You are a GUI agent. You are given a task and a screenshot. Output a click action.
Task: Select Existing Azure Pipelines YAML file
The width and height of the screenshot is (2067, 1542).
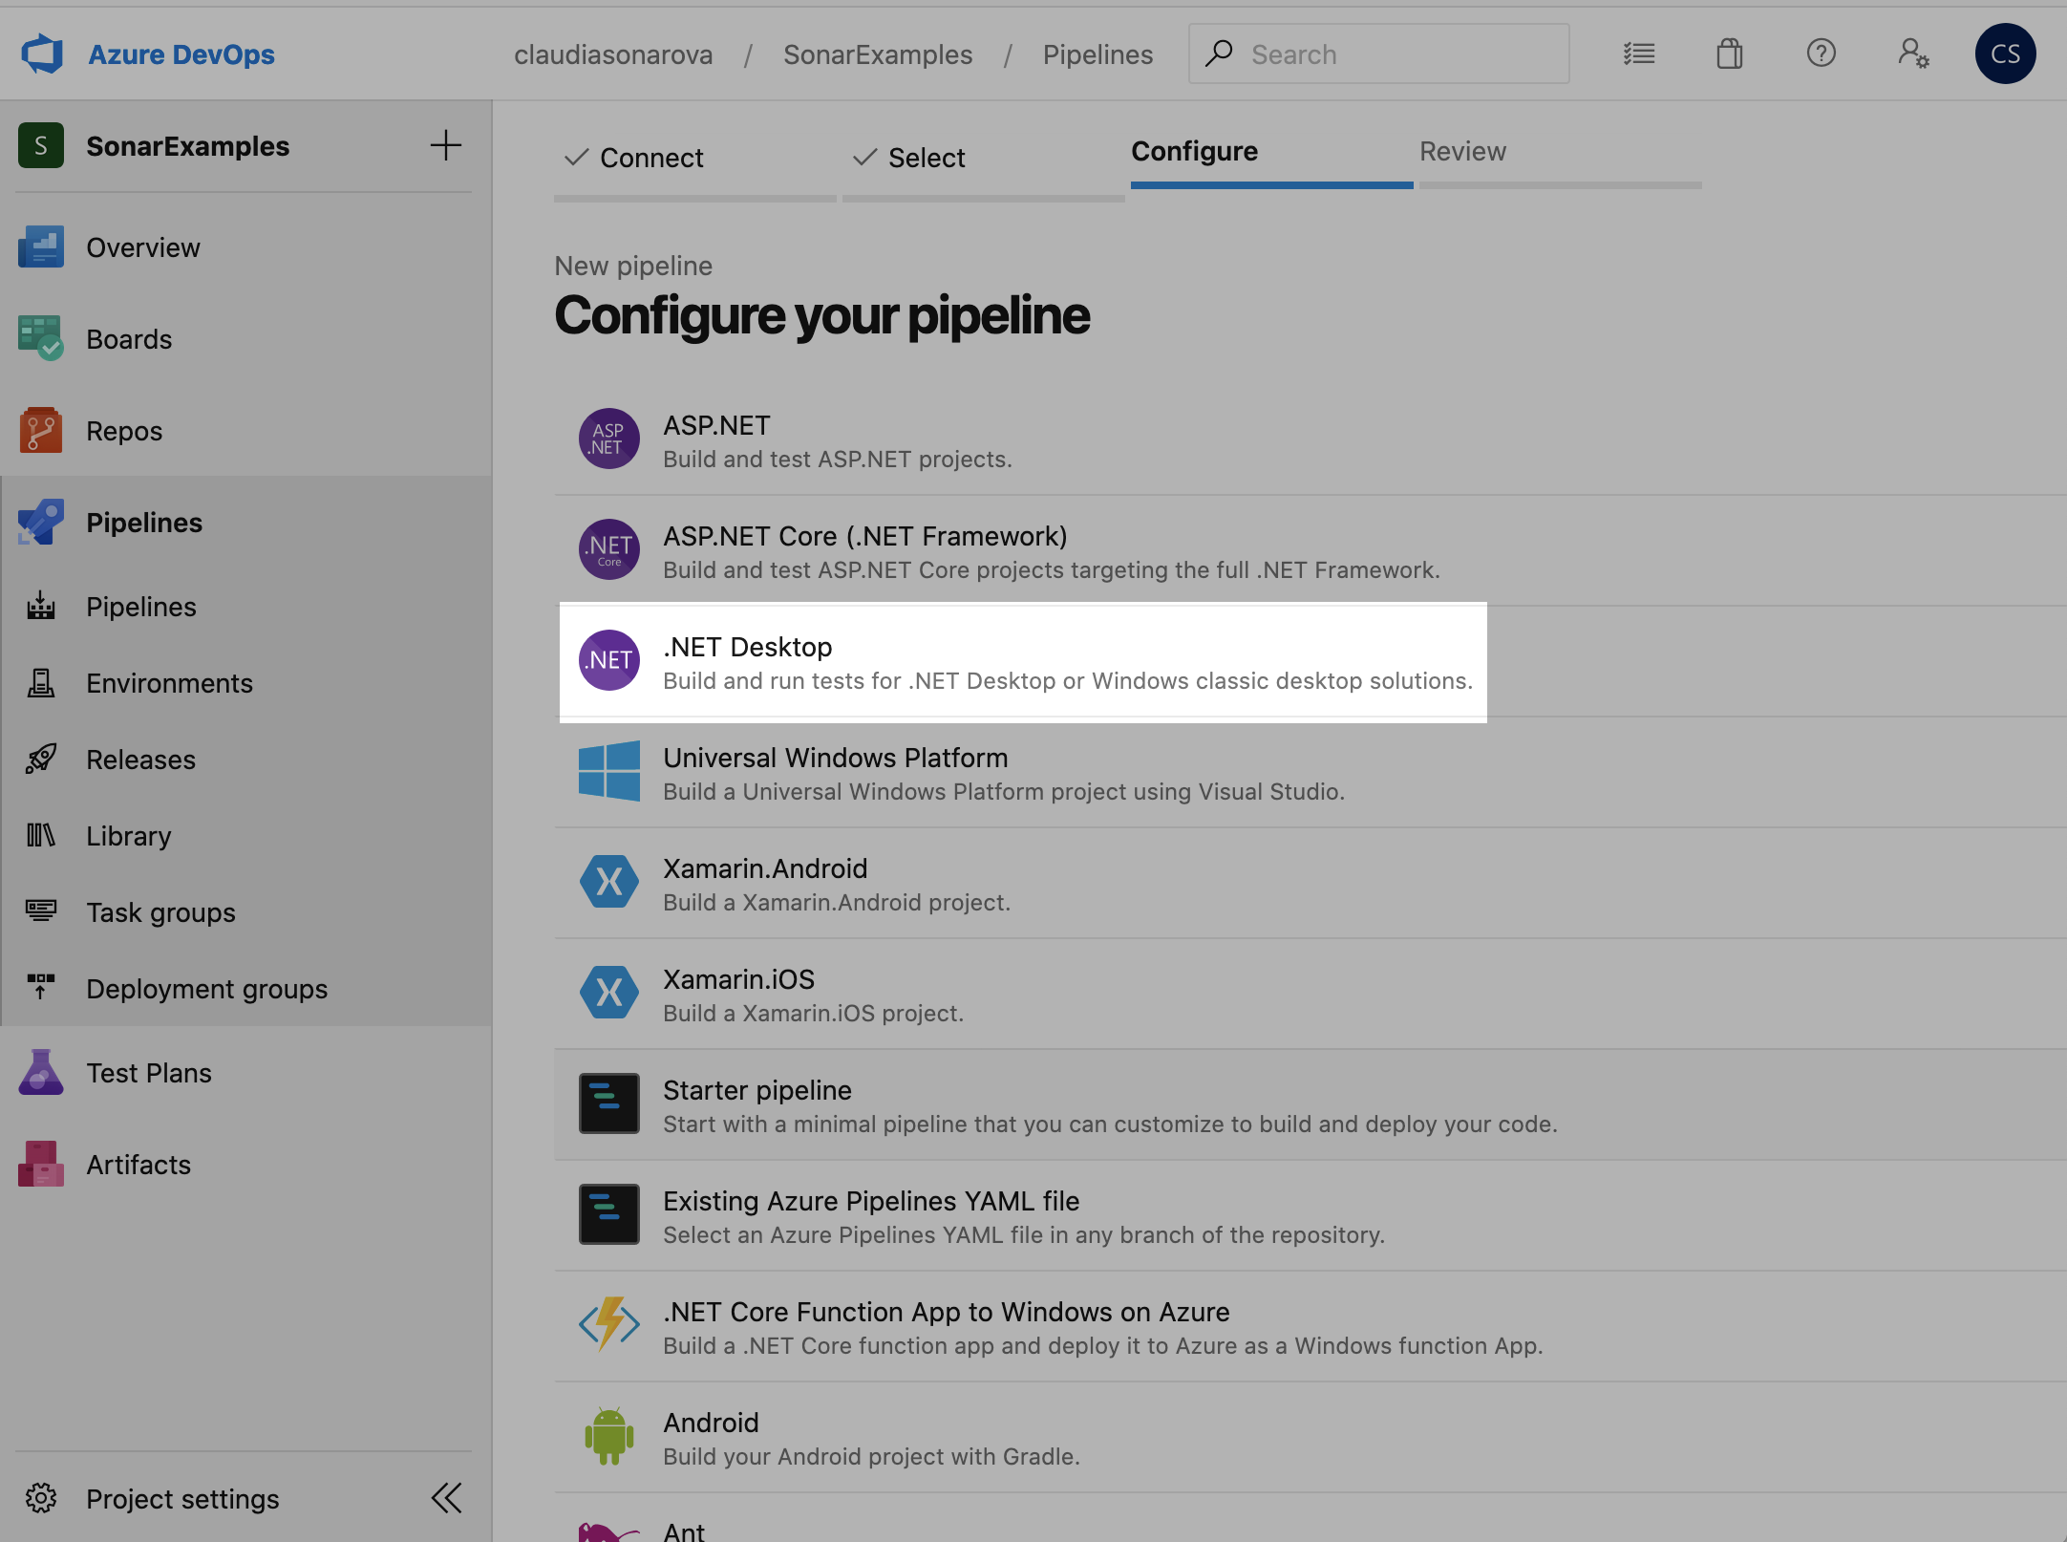point(1311,1216)
